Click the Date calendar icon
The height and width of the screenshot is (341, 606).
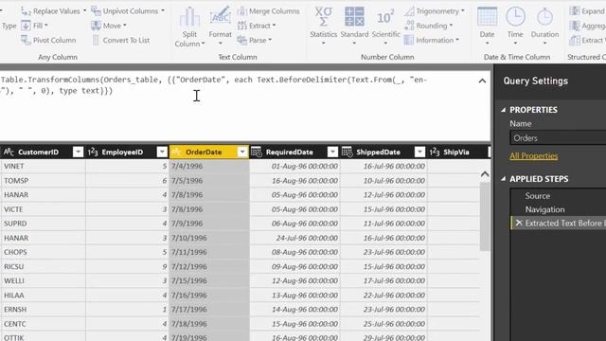point(487,17)
